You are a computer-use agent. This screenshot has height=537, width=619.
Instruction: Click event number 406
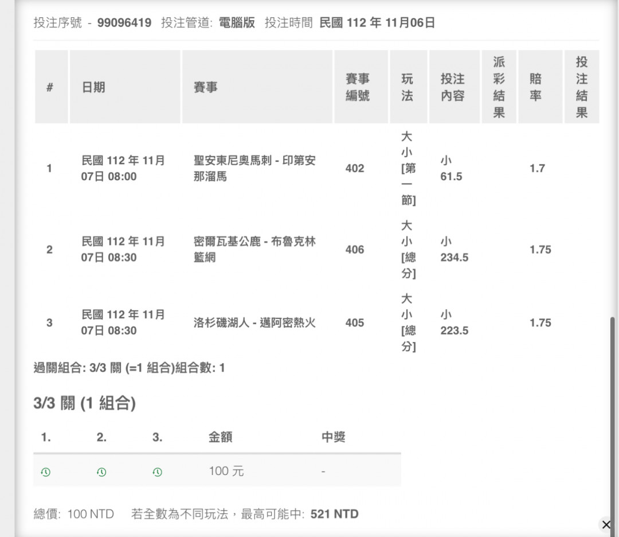tap(355, 250)
